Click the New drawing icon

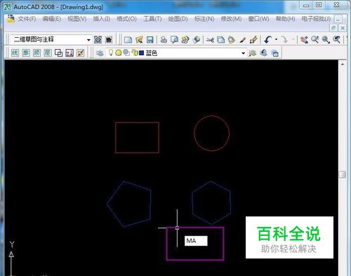(x=128, y=40)
